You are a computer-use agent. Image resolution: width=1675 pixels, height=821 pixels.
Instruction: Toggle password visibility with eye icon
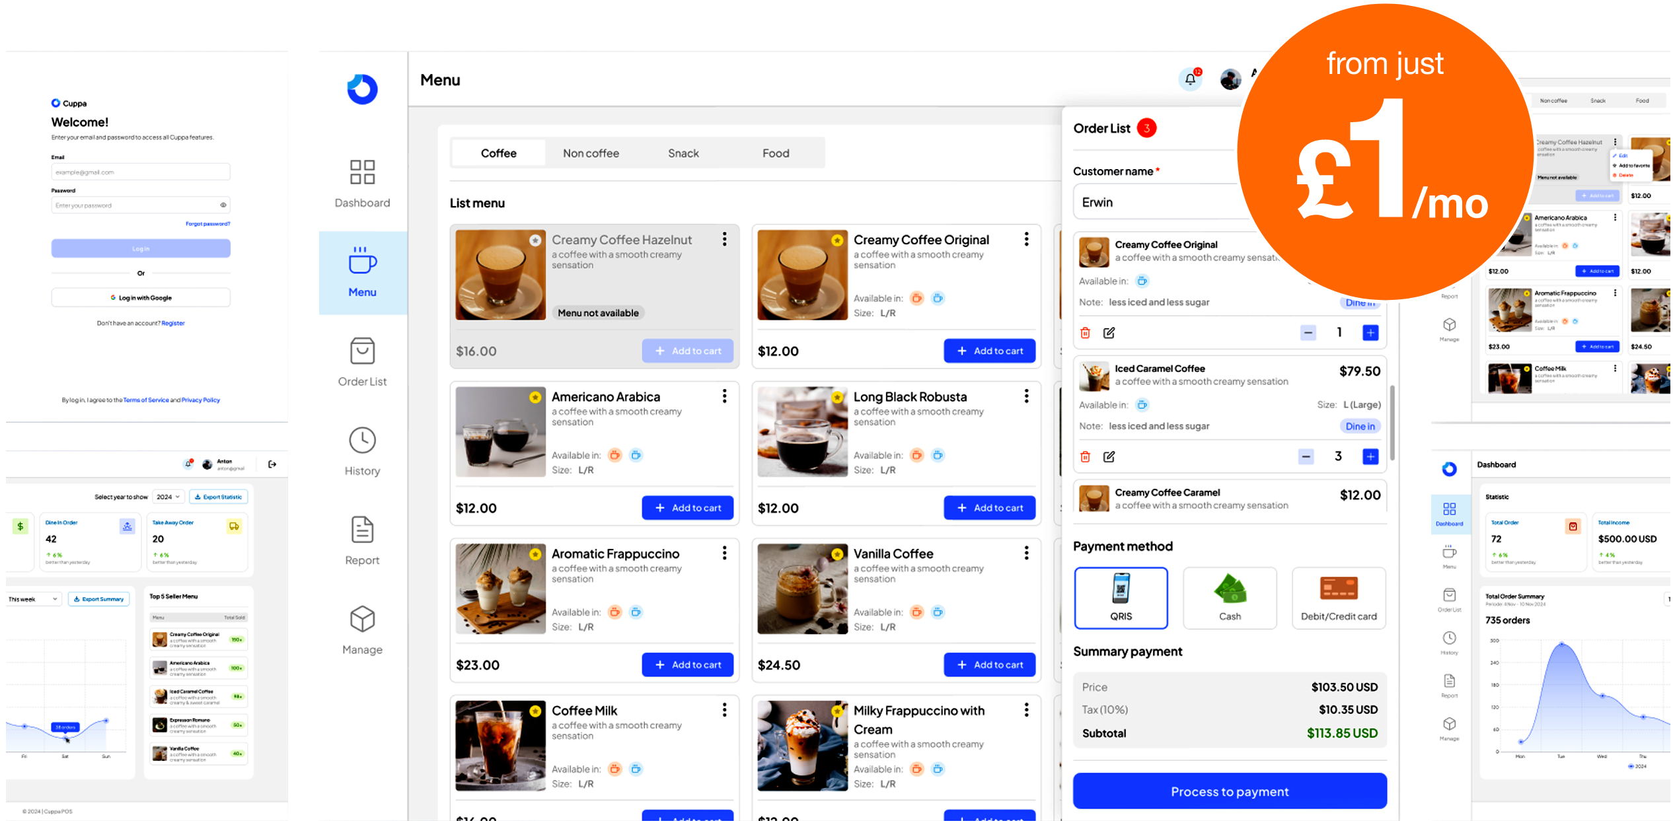tap(223, 205)
